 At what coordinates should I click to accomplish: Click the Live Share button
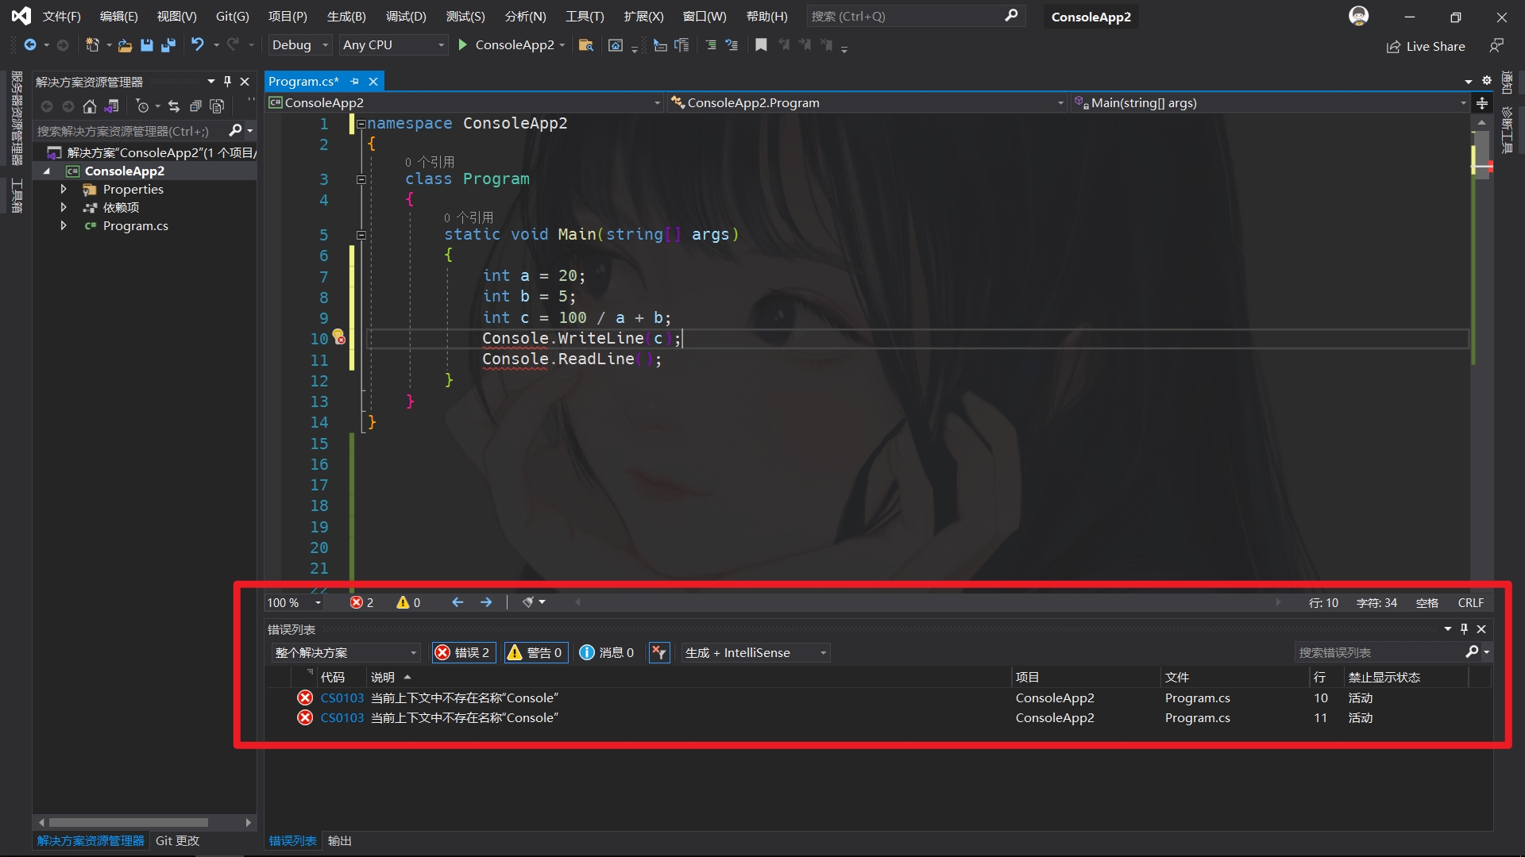click(1426, 47)
